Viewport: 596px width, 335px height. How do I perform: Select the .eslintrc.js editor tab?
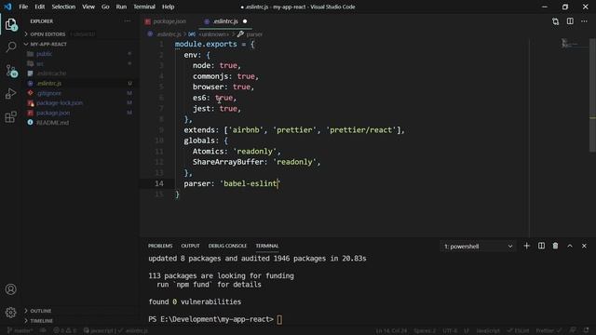pyautogui.click(x=225, y=21)
